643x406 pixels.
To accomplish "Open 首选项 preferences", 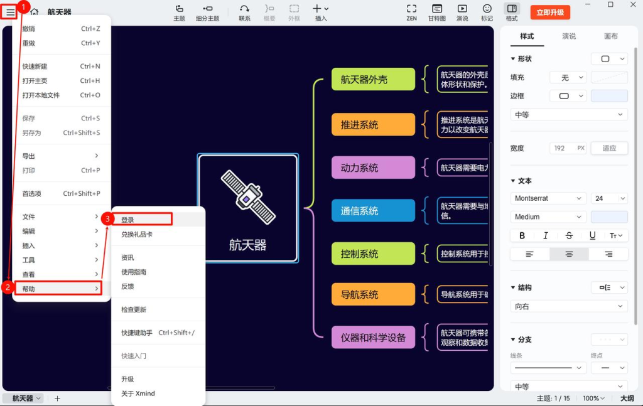I will (x=62, y=193).
